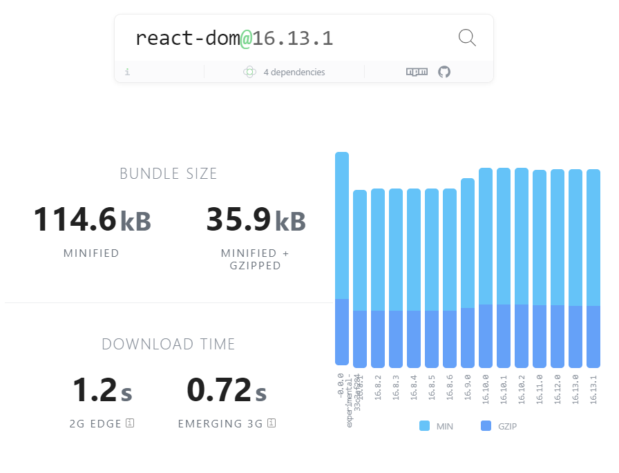Click the MIN legend label
Screen dimensions: 619x473
[x=446, y=426]
